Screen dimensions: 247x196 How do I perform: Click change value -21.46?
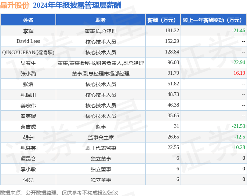coord(238,30)
